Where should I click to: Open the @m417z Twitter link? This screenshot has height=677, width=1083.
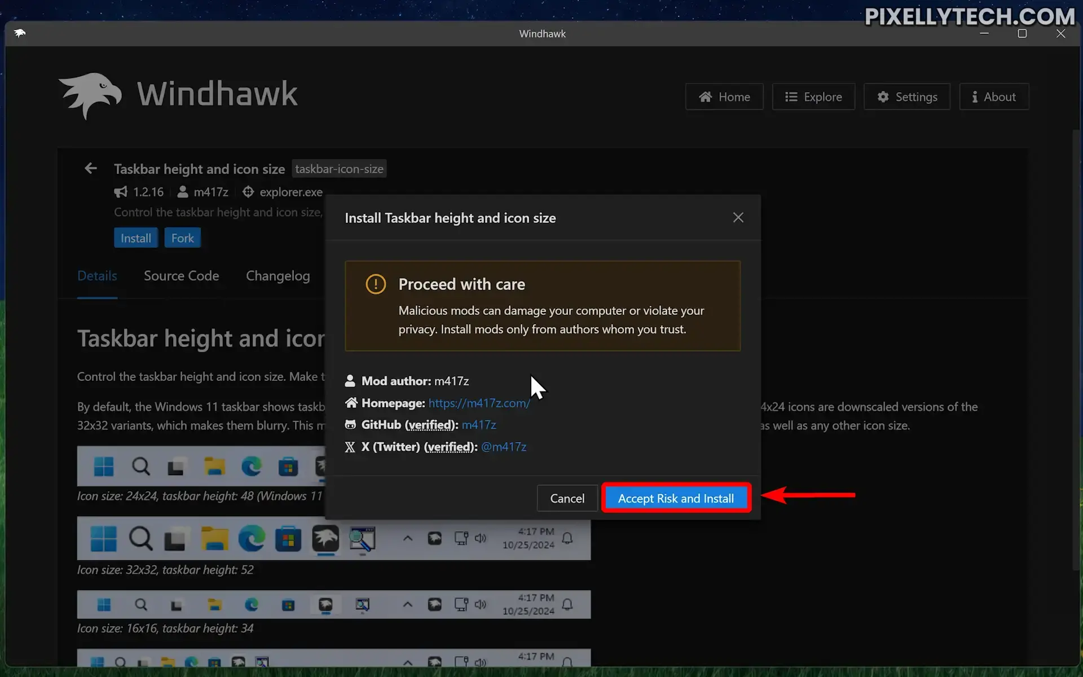click(x=503, y=447)
